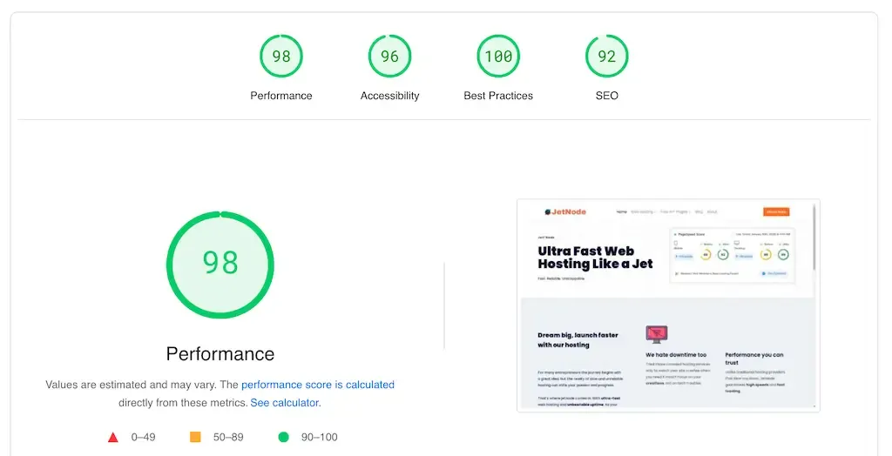
Task: Follow the "See calculator" link
Action: (x=284, y=403)
